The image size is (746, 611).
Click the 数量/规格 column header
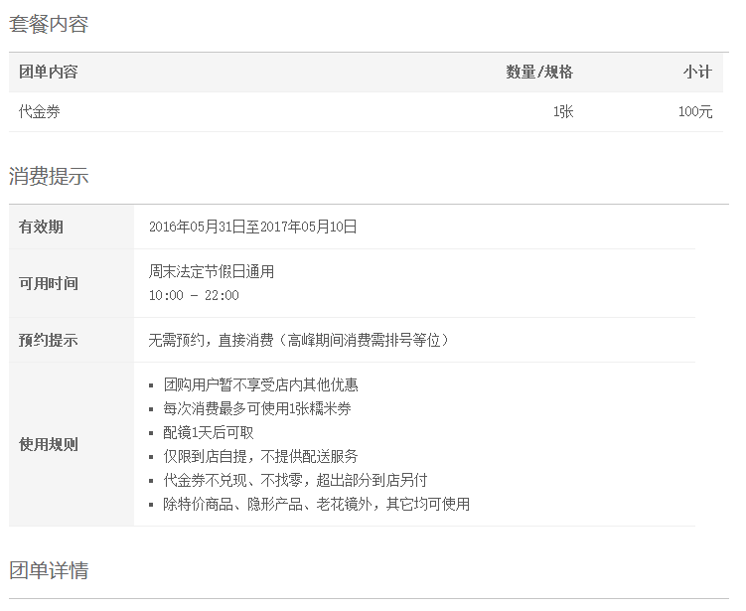pyautogui.click(x=539, y=72)
